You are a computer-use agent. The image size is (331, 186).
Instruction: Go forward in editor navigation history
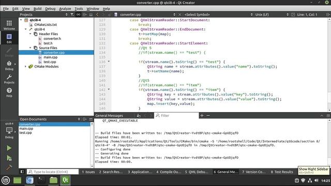[x=103, y=14]
